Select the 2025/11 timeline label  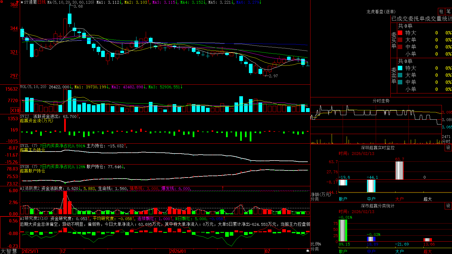pos(30,251)
